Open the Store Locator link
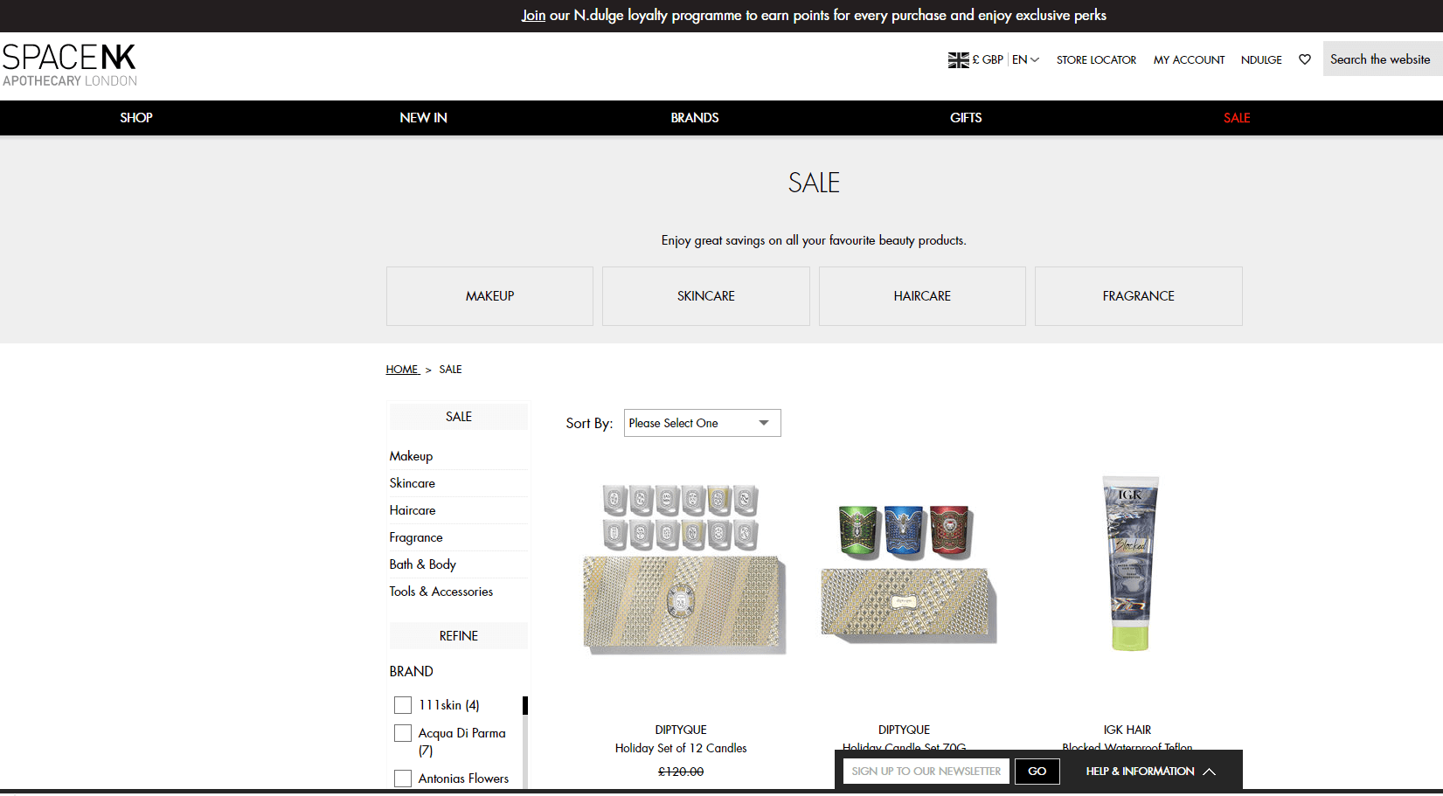The image size is (1443, 796). pos(1096,59)
